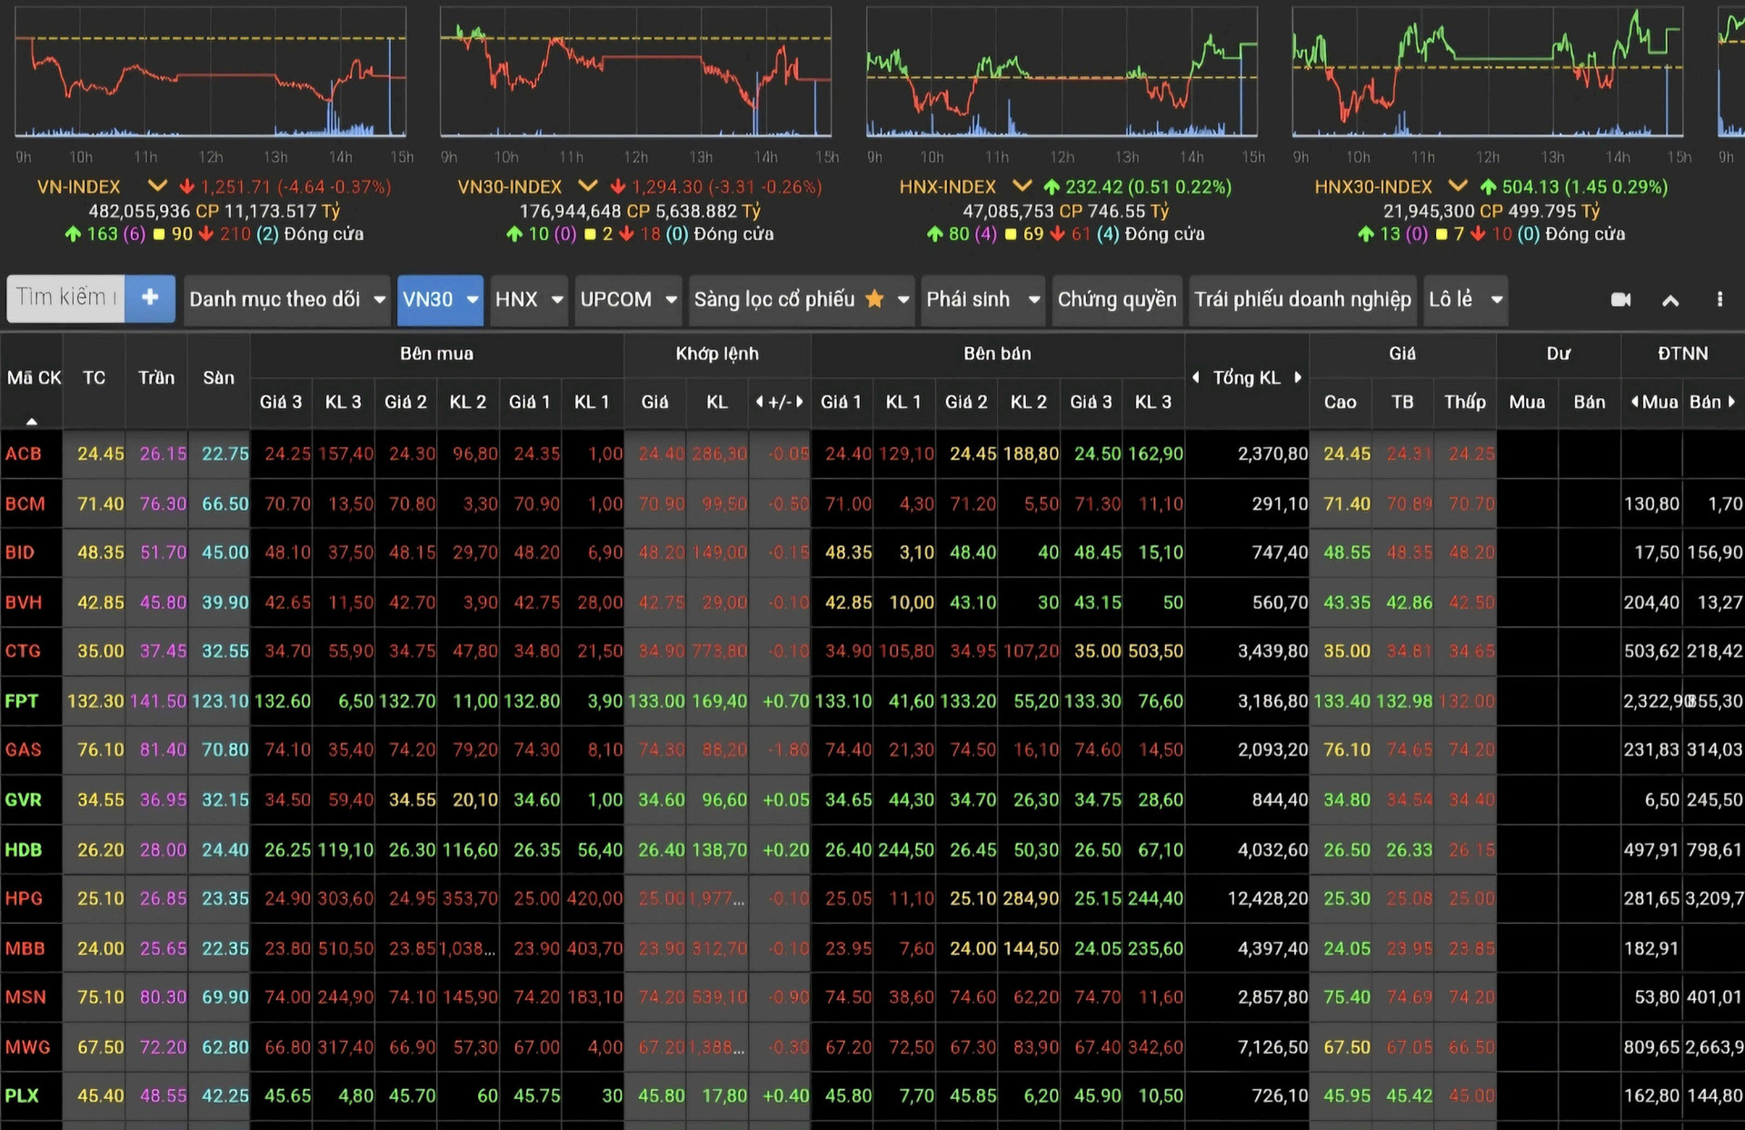Select the ACB stock symbol

[24, 454]
